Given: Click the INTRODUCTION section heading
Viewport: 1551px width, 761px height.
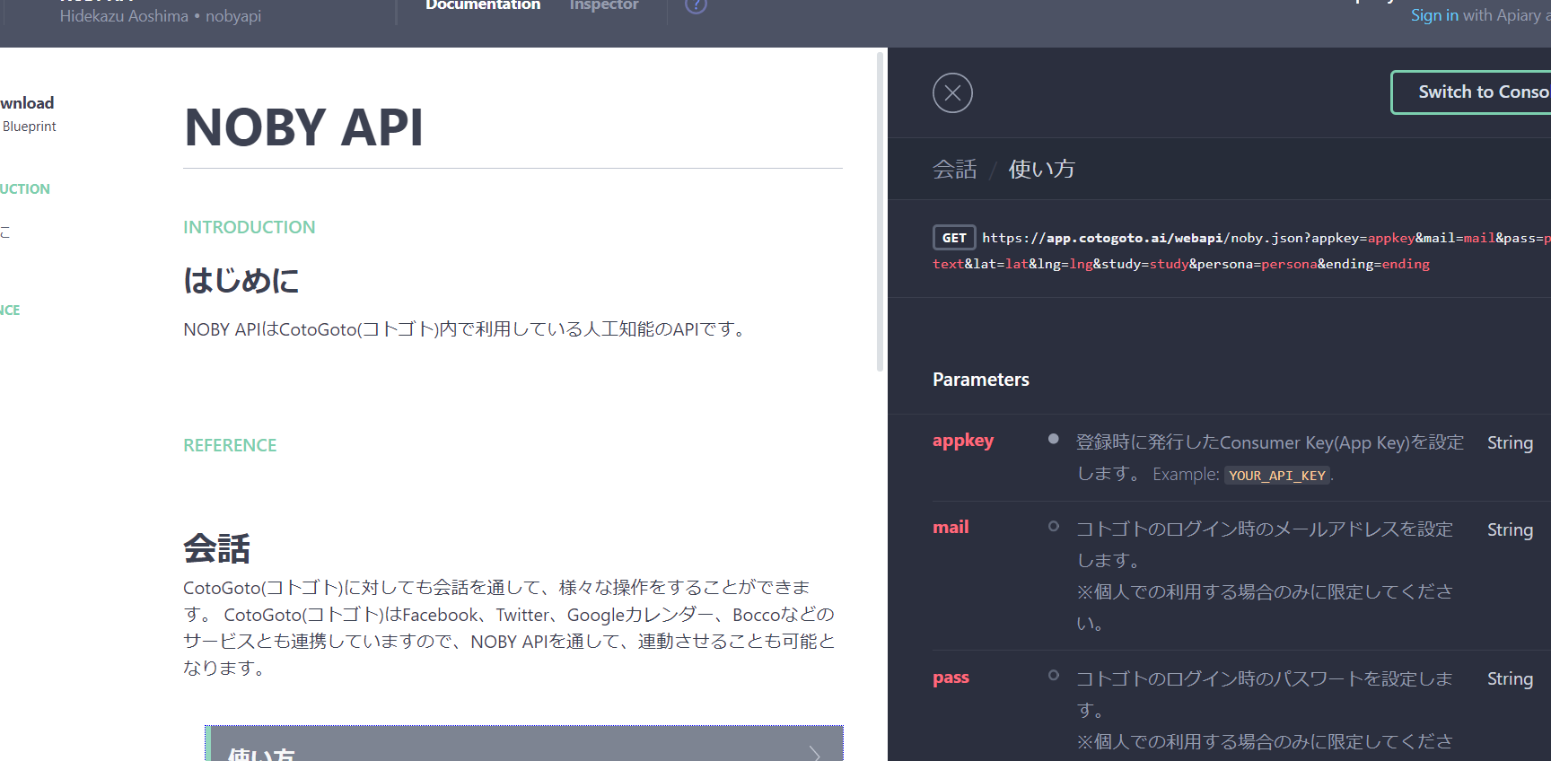Looking at the screenshot, I should click(x=250, y=227).
